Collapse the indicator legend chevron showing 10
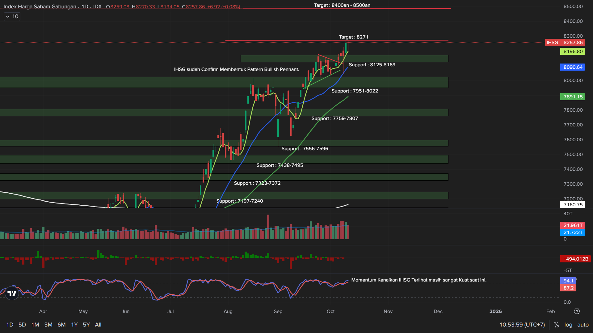The height and width of the screenshot is (333, 593). click(x=8, y=17)
